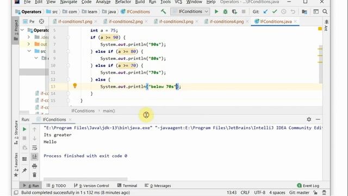Open Project Structure icon in toolbar
The height and width of the screenshot is (196, 348).
(x=304, y=11)
